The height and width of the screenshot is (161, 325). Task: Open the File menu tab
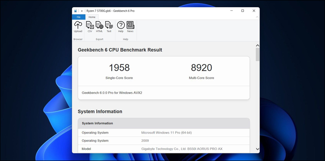click(x=79, y=17)
